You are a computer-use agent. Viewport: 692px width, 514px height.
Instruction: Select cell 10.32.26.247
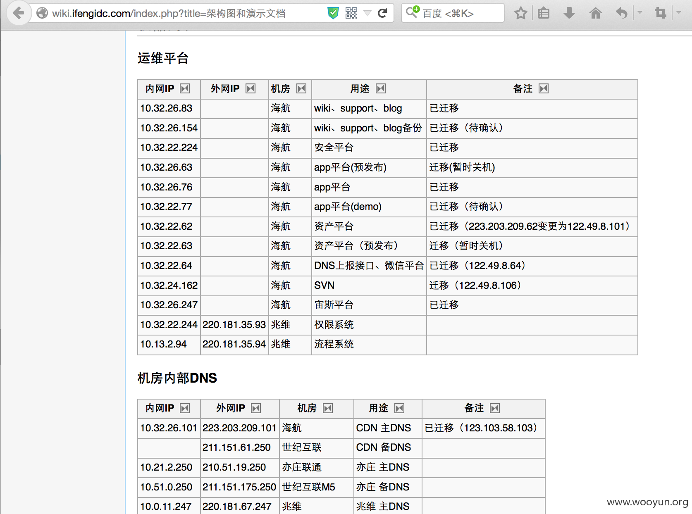click(x=169, y=305)
